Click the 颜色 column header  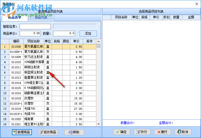[x=66, y=41]
